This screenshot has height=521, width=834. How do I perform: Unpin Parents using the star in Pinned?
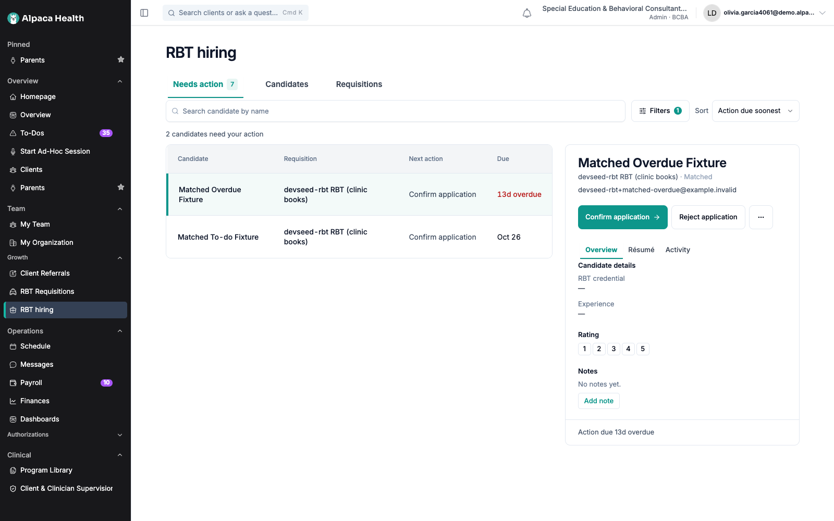click(x=121, y=59)
